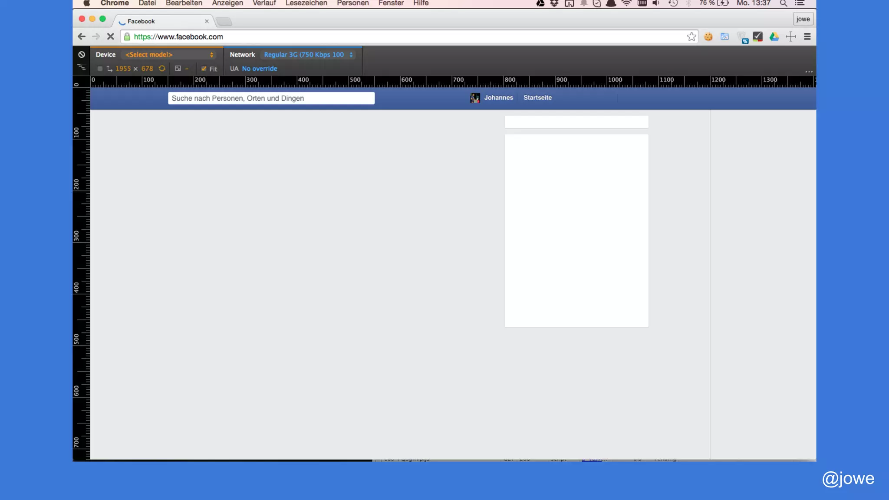The height and width of the screenshot is (500, 889).
Task: Click the reset device emulation icon
Action: [82, 55]
